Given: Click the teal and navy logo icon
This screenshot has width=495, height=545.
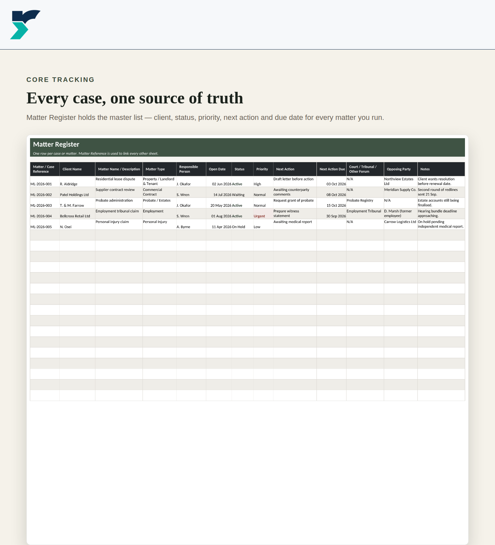Looking at the screenshot, I should pos(25,25).
